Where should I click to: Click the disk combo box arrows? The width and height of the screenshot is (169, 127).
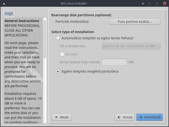tap(158, 46)
